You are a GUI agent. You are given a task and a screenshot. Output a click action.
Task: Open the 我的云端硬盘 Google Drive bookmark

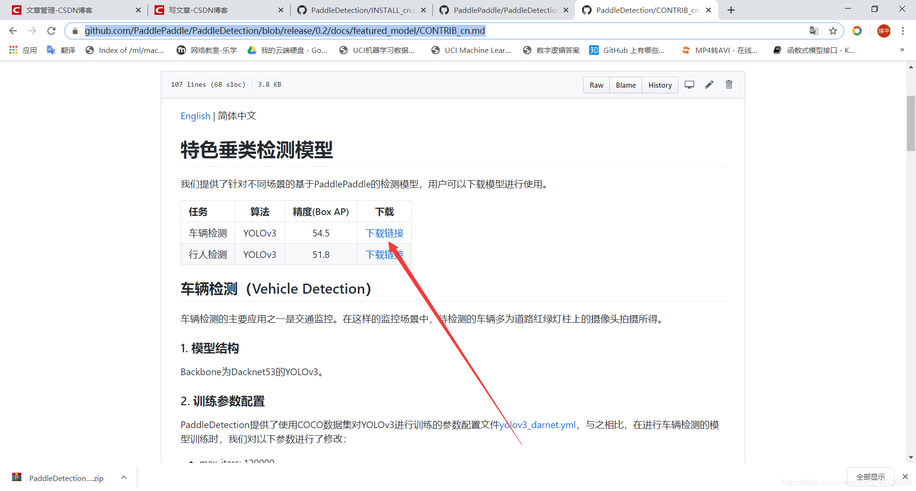[x=287, y=50]
